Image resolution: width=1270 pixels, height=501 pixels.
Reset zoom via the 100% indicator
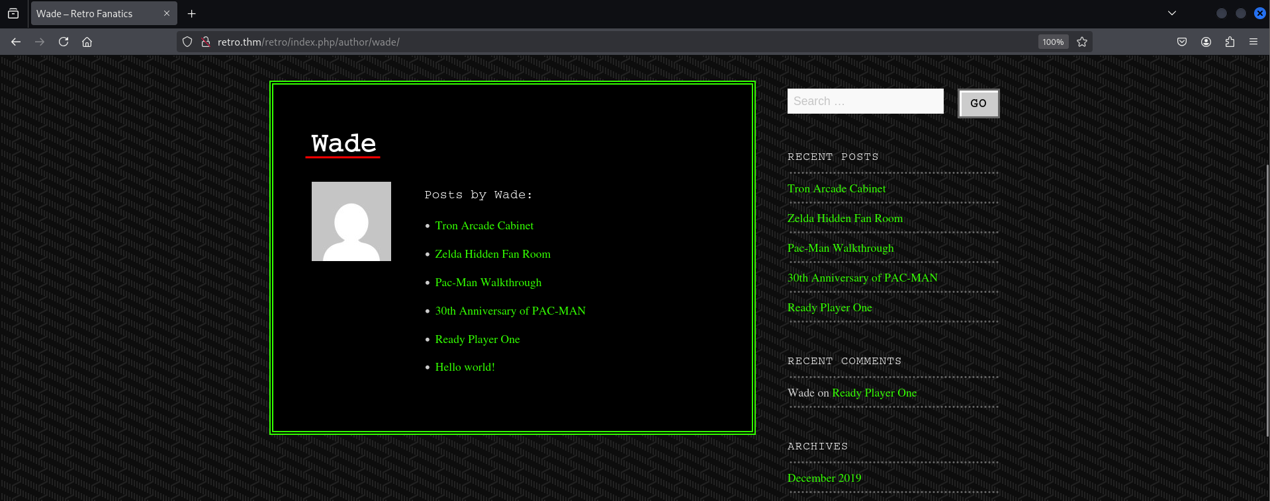point(1053,42)
